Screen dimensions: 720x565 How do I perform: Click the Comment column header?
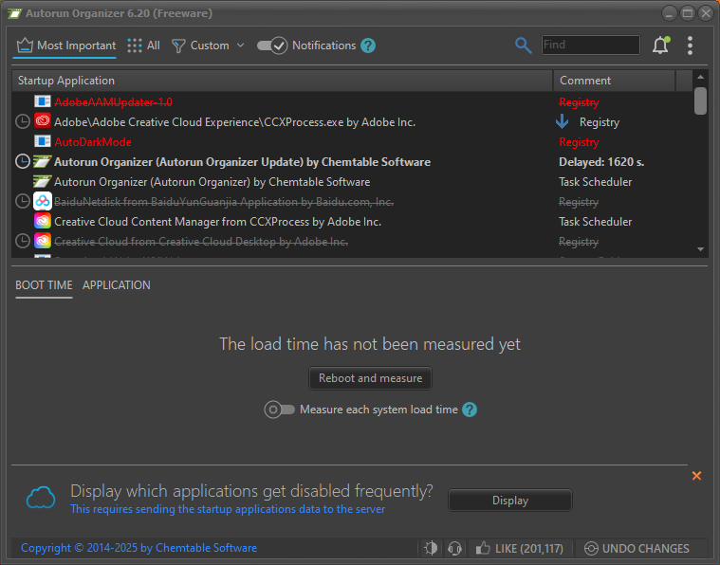614,81
